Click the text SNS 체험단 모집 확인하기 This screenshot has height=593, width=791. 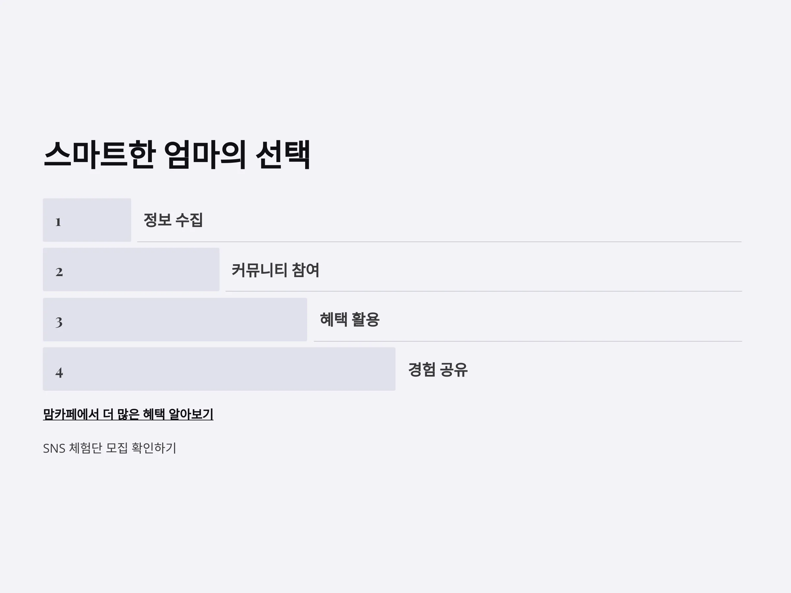[x=109, y=448]
